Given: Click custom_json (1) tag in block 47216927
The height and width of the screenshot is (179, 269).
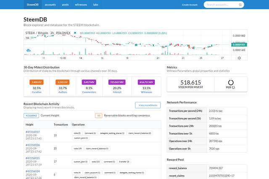Looking at the screenshot, I should [81, 138].
